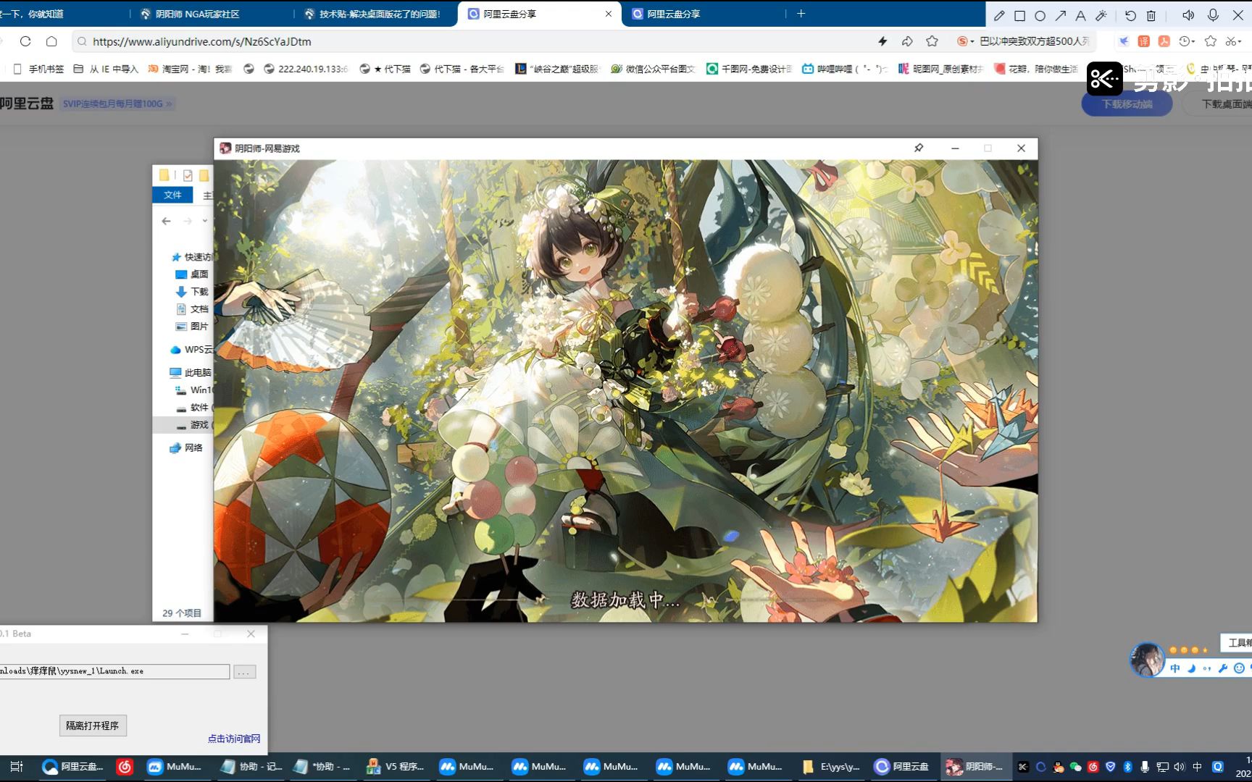Screen dimensions: 1252x782
Task: Select 网络 in Explorer sidebar
Action: tap(186, 448)
